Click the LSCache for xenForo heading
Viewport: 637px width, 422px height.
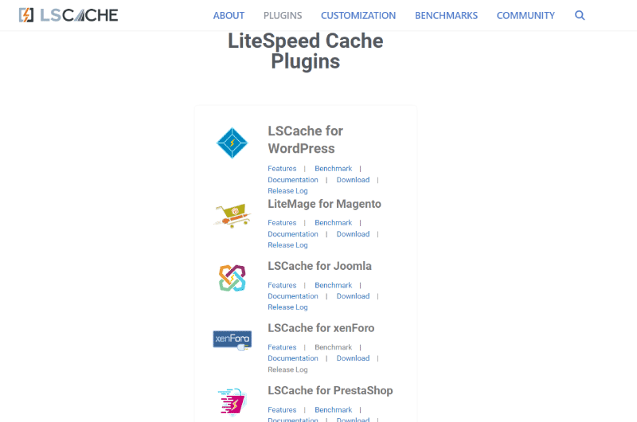(x=321, y=328)
